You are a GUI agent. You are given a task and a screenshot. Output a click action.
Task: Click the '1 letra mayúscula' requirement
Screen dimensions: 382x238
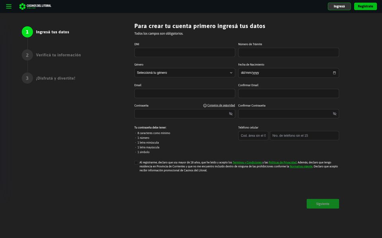pyautogui.click(x=148, y=148)
